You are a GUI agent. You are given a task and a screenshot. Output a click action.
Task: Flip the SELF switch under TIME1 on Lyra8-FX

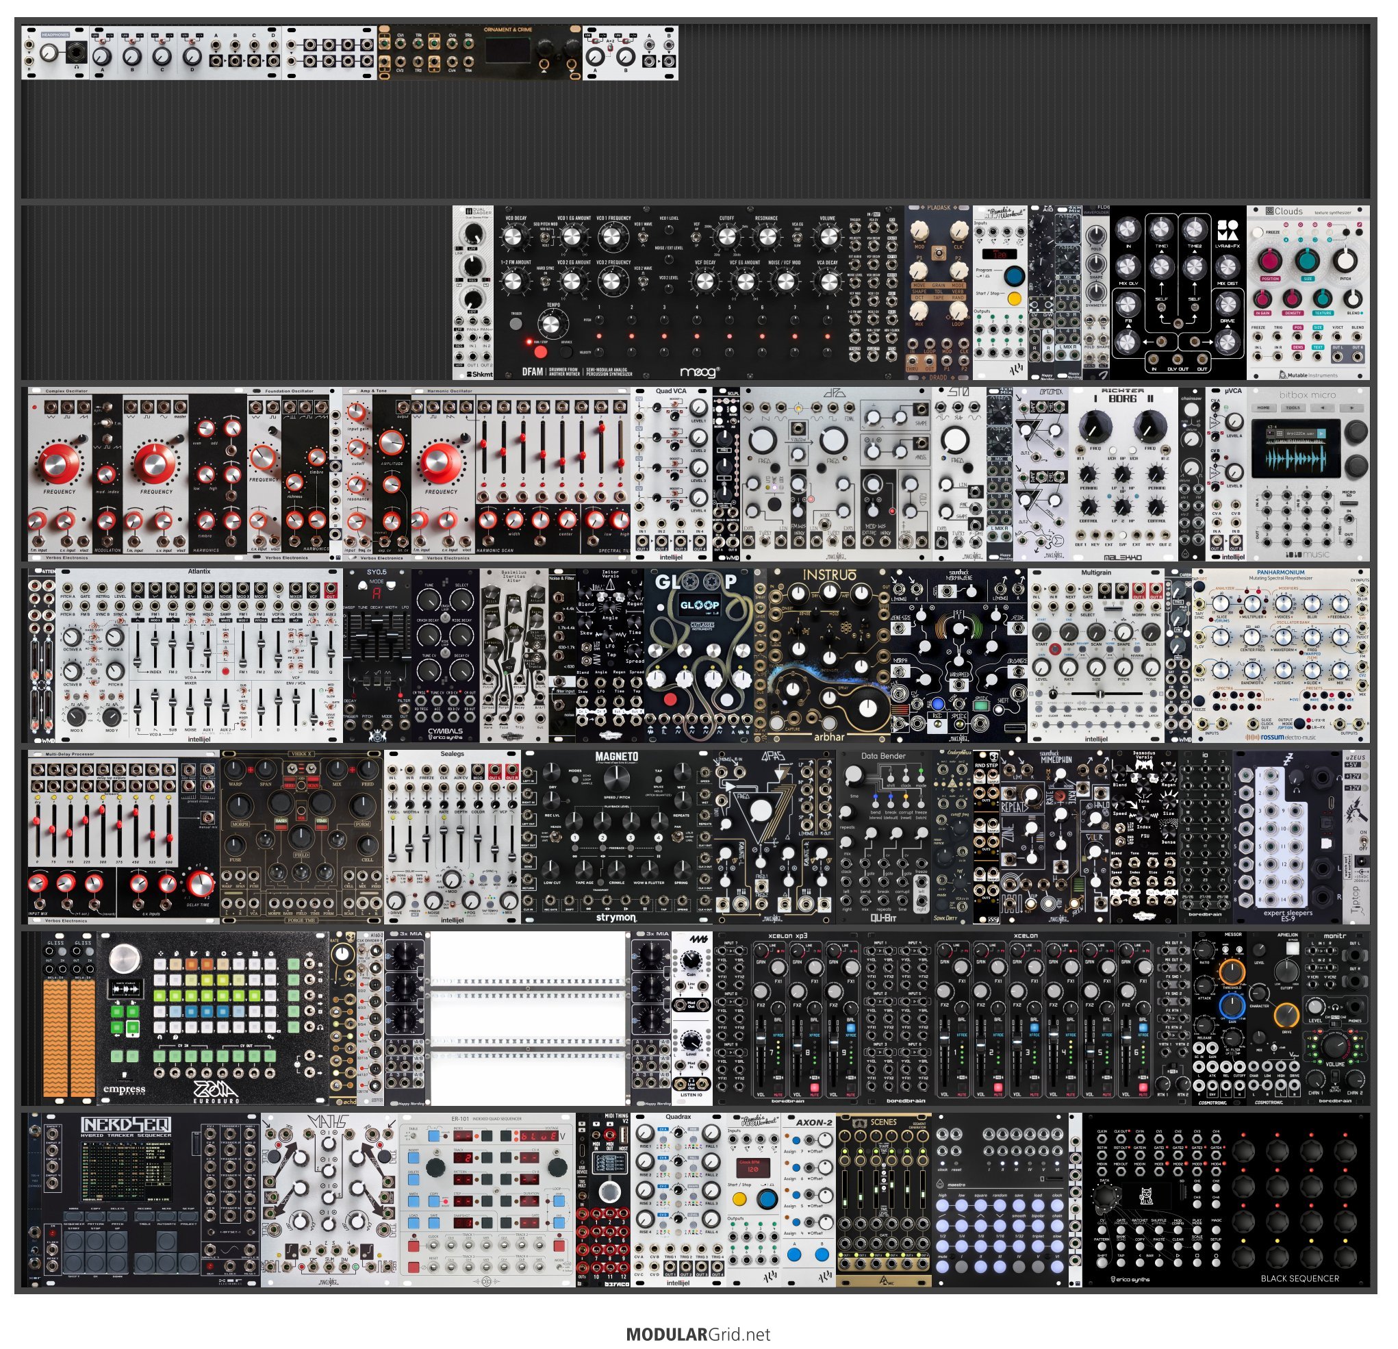pos(1161,307)
